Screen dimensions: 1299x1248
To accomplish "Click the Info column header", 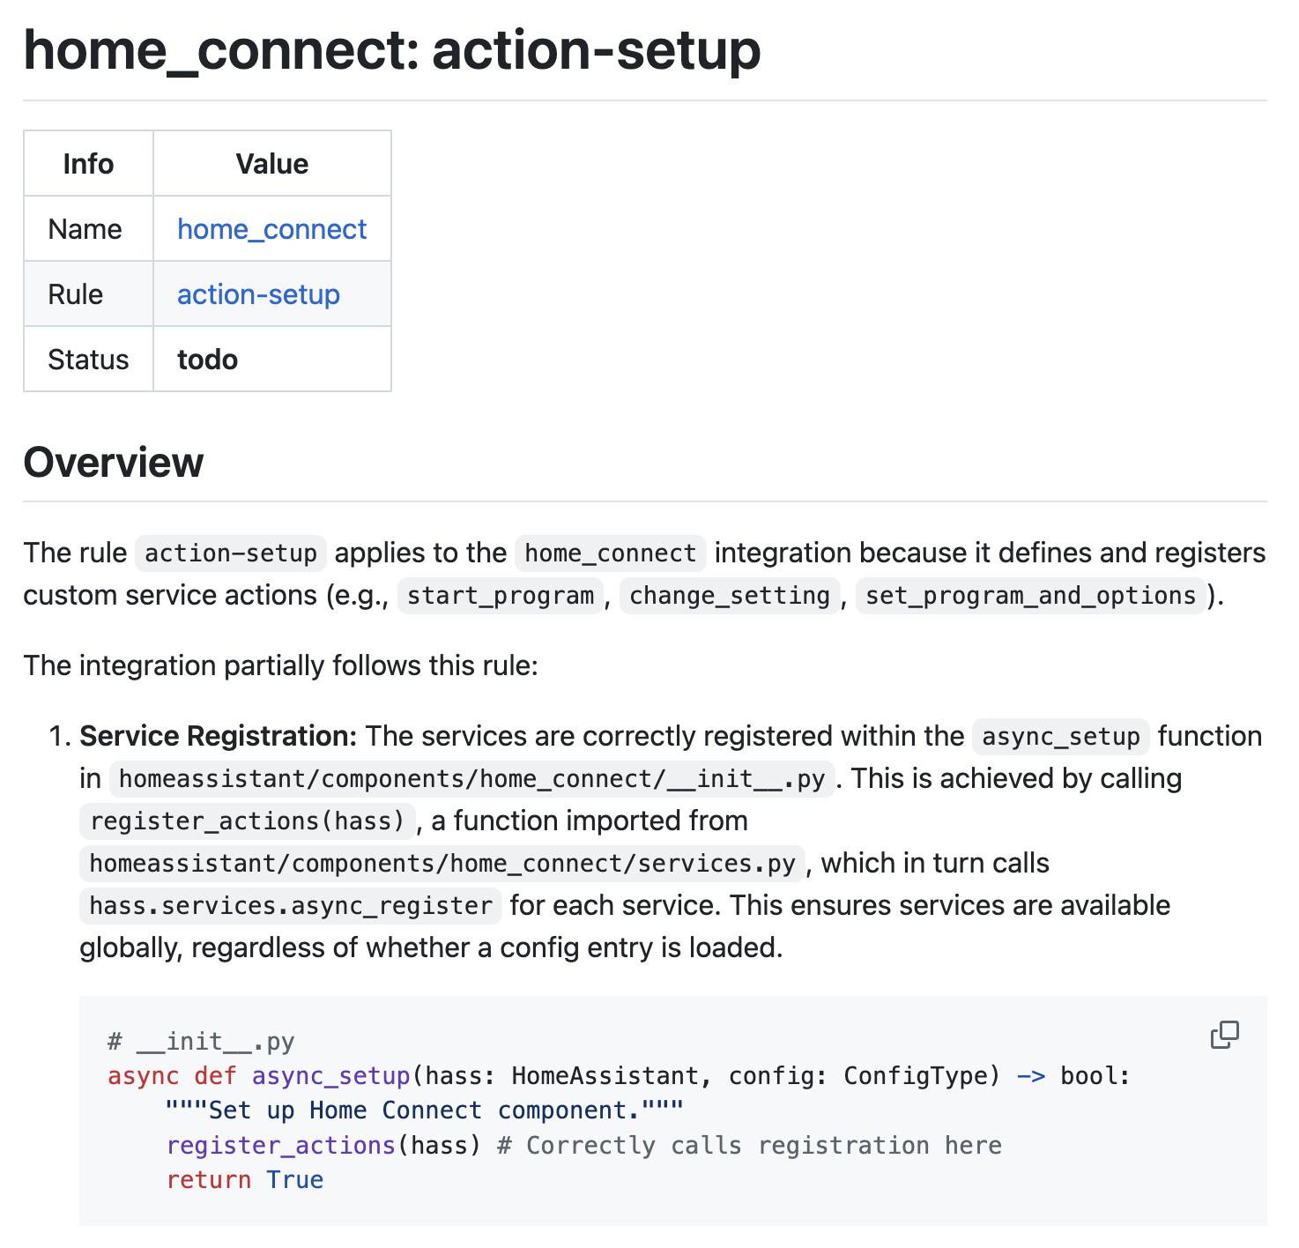I will [x=88, y=164].
